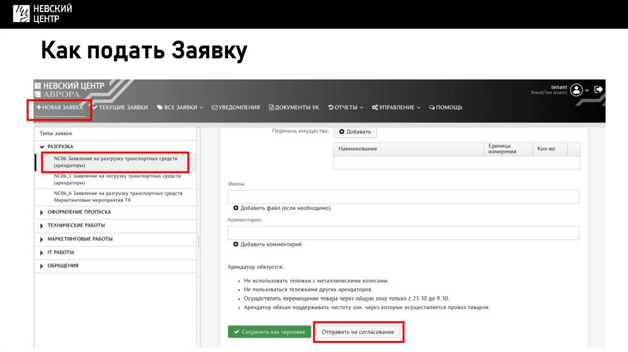Image resolution: width=628 pixels, height=352 pixels.
Task: Click the panel splitter handle between panes
Action: coord(199,241)
